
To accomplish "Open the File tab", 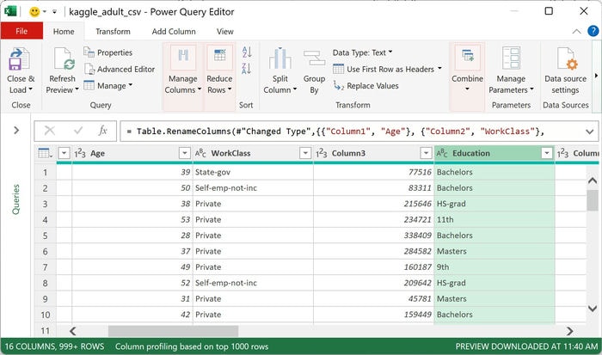I will coord(21,31).
